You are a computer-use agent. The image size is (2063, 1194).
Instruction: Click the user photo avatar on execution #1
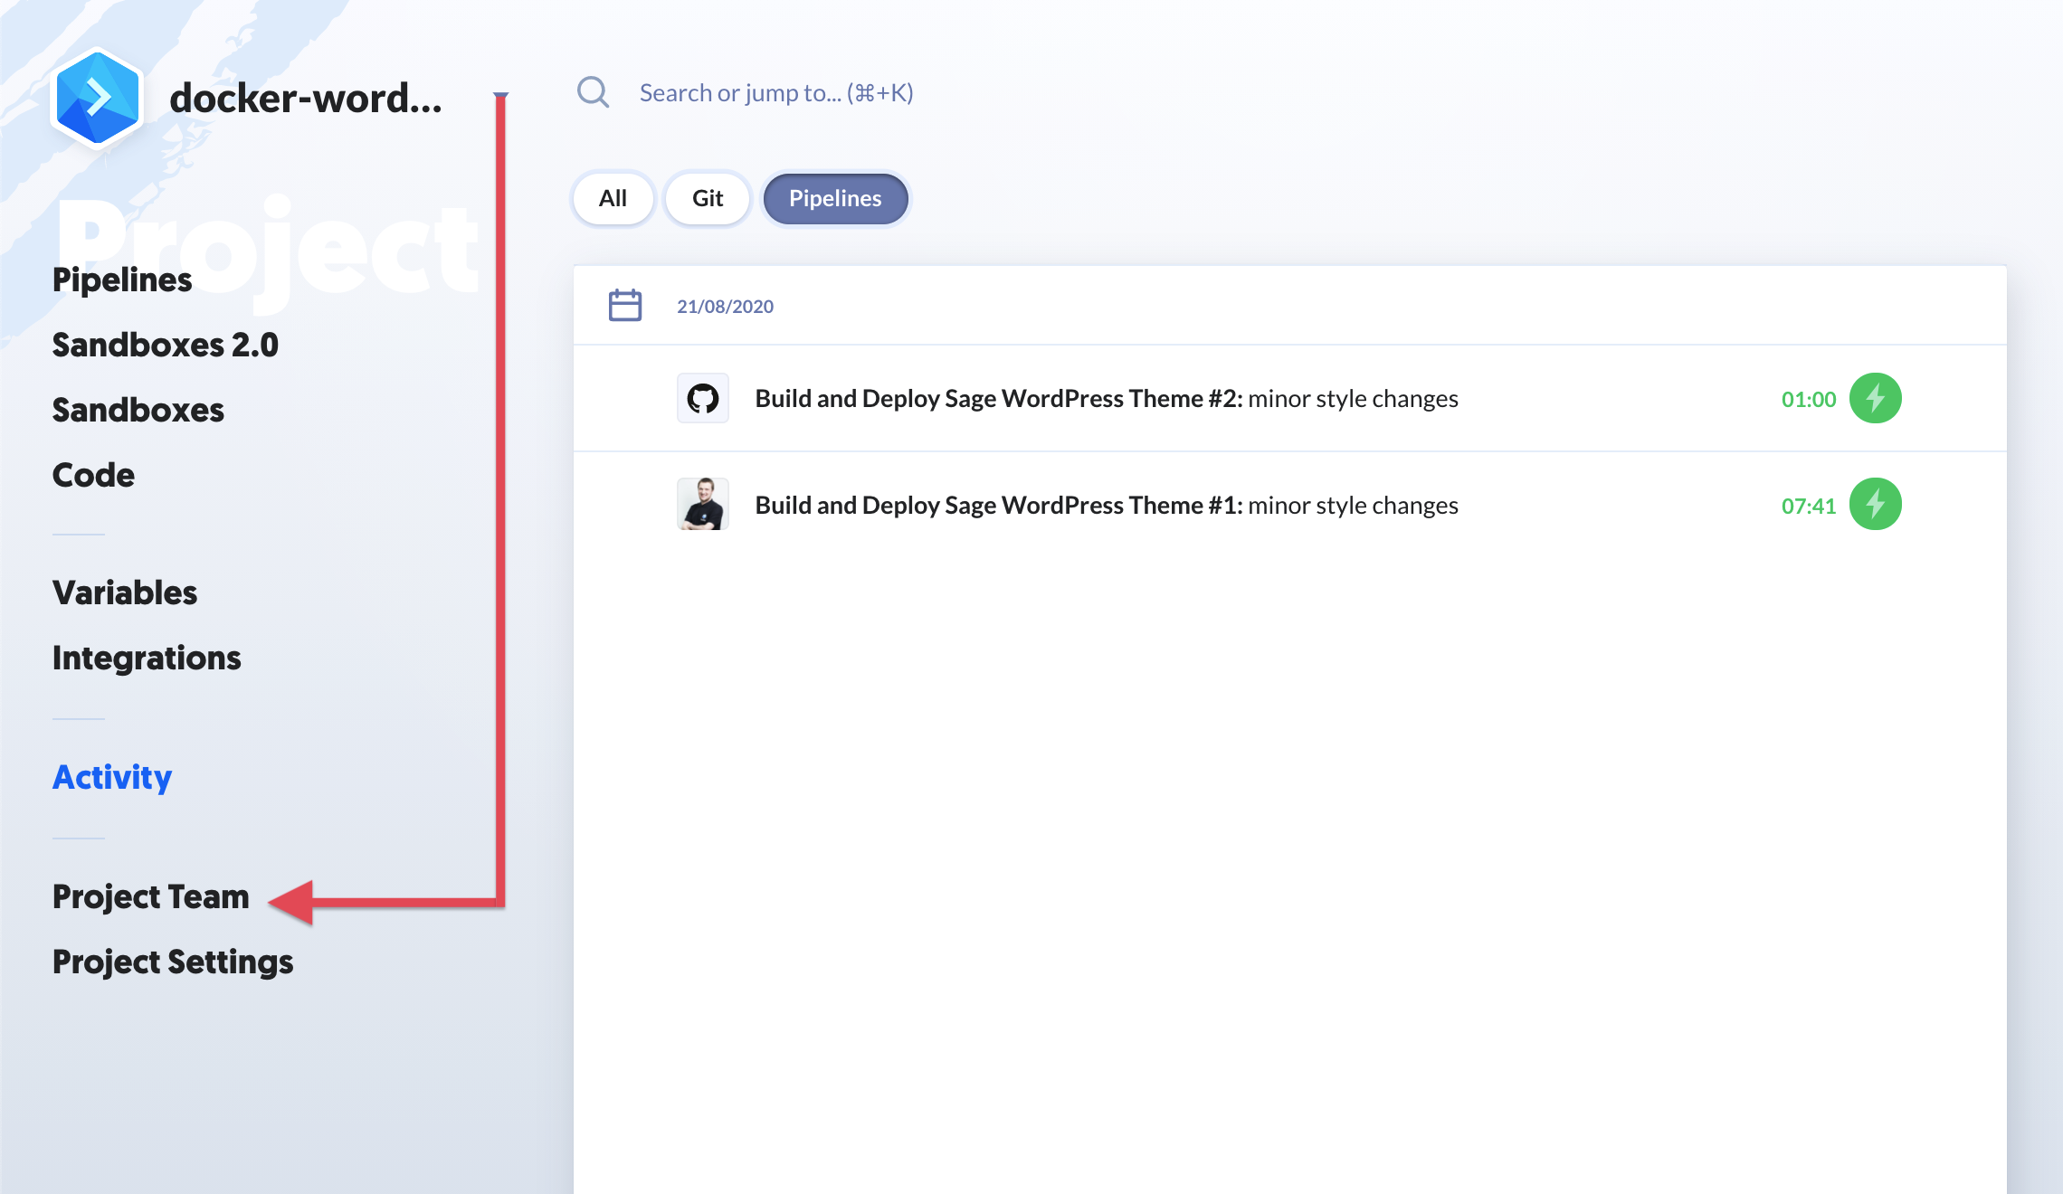point(703,504)
